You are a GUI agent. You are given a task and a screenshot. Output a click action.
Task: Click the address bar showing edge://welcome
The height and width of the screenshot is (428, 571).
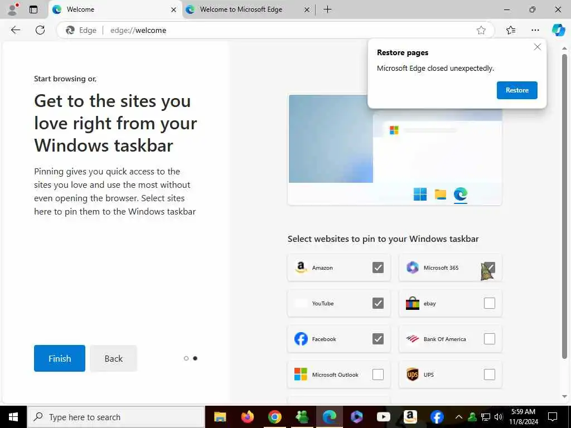coord(275,30)
